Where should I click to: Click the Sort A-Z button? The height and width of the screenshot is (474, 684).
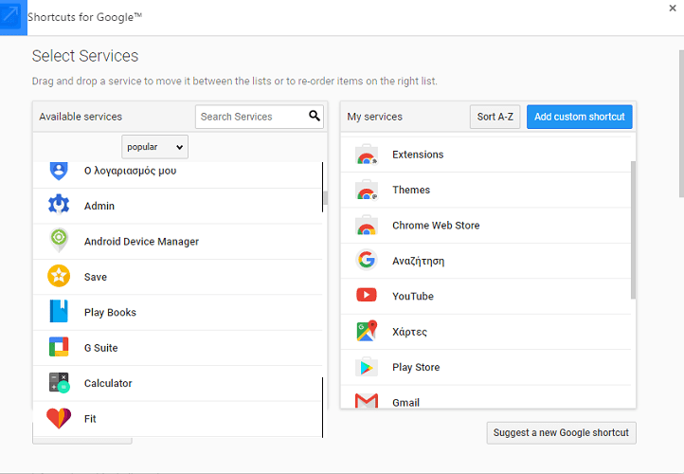[495, 117]
